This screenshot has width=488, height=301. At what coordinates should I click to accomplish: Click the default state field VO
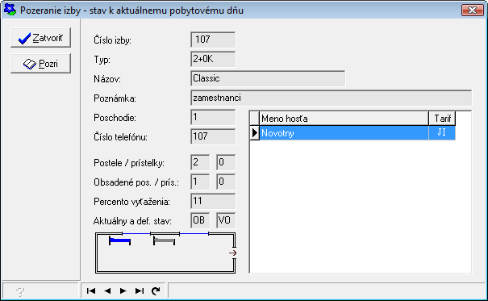(x=226, y=220)
